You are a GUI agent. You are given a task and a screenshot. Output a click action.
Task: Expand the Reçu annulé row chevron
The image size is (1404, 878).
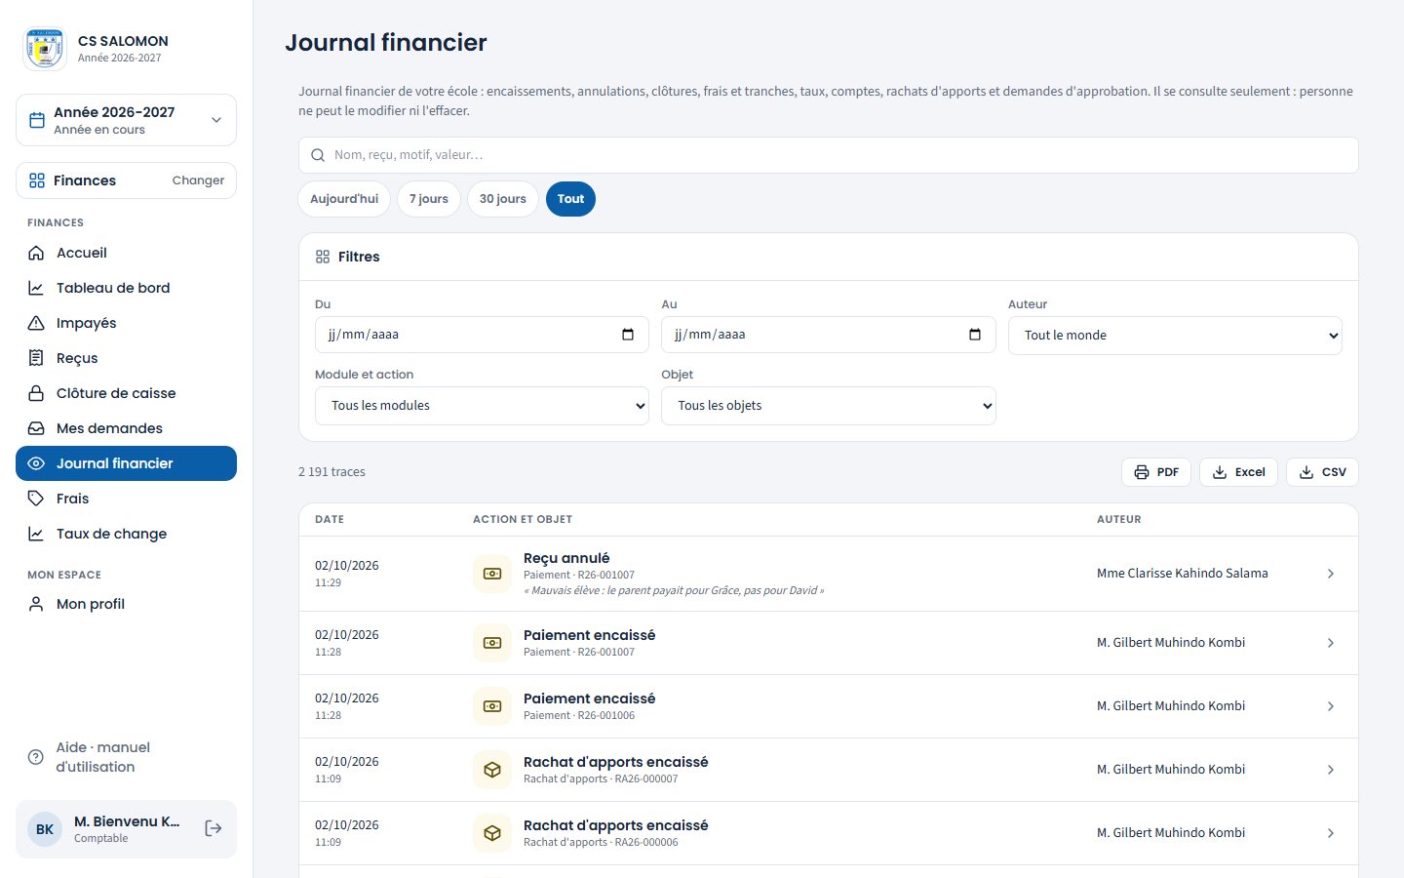click(x=1331, y=574)
